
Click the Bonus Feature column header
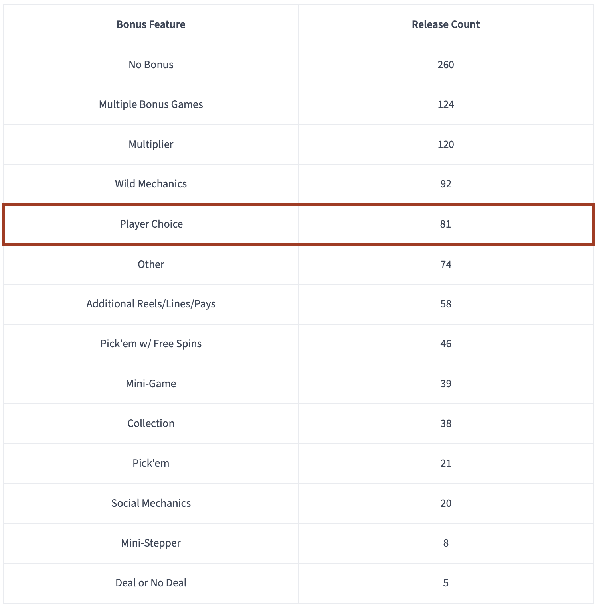[151, 24]
